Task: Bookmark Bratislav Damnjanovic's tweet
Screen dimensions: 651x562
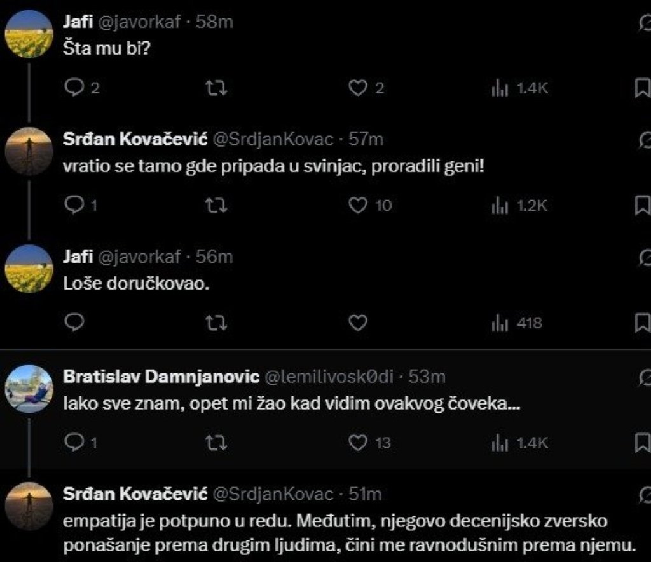Action: pos(642,442)
